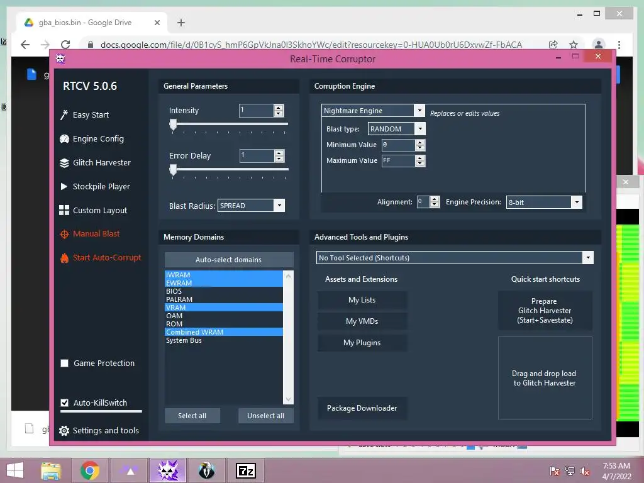Image resolution: width=644 pixels, height=483 pixels.
Task: Select the PALRAM memory domain
Action: 224,299
